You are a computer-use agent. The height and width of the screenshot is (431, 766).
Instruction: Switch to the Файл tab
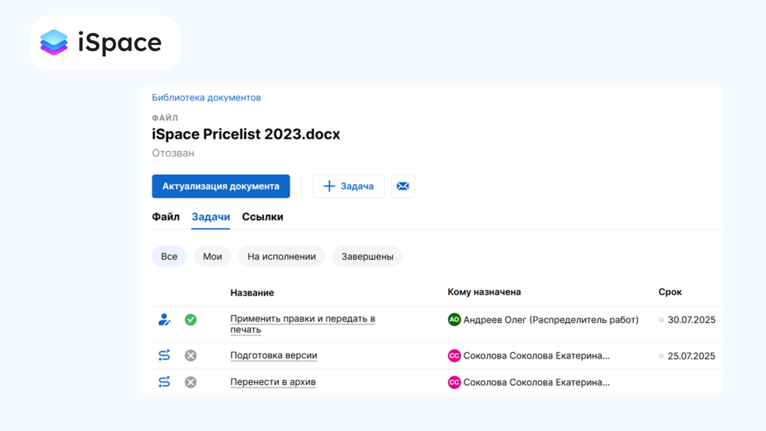pos(166,217)
